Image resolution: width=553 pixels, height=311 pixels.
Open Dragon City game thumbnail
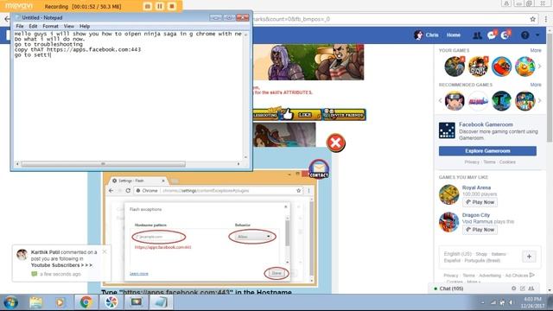pos(448,222)
